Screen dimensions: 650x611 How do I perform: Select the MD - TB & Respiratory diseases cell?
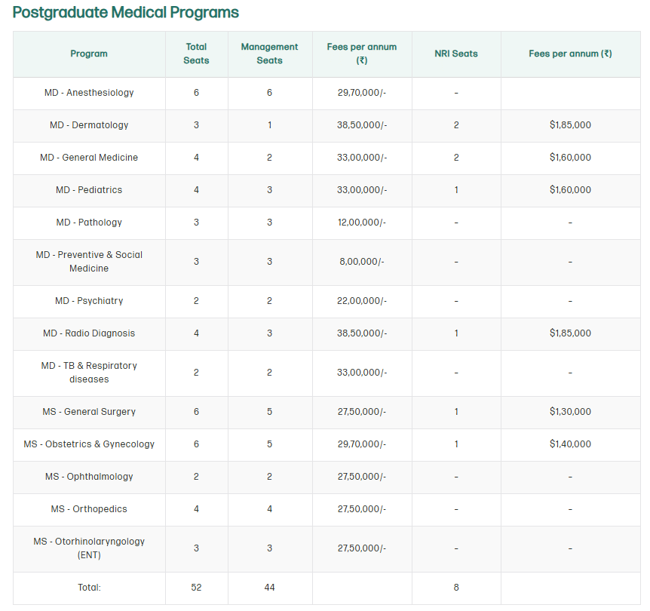[x=89, y=373]
